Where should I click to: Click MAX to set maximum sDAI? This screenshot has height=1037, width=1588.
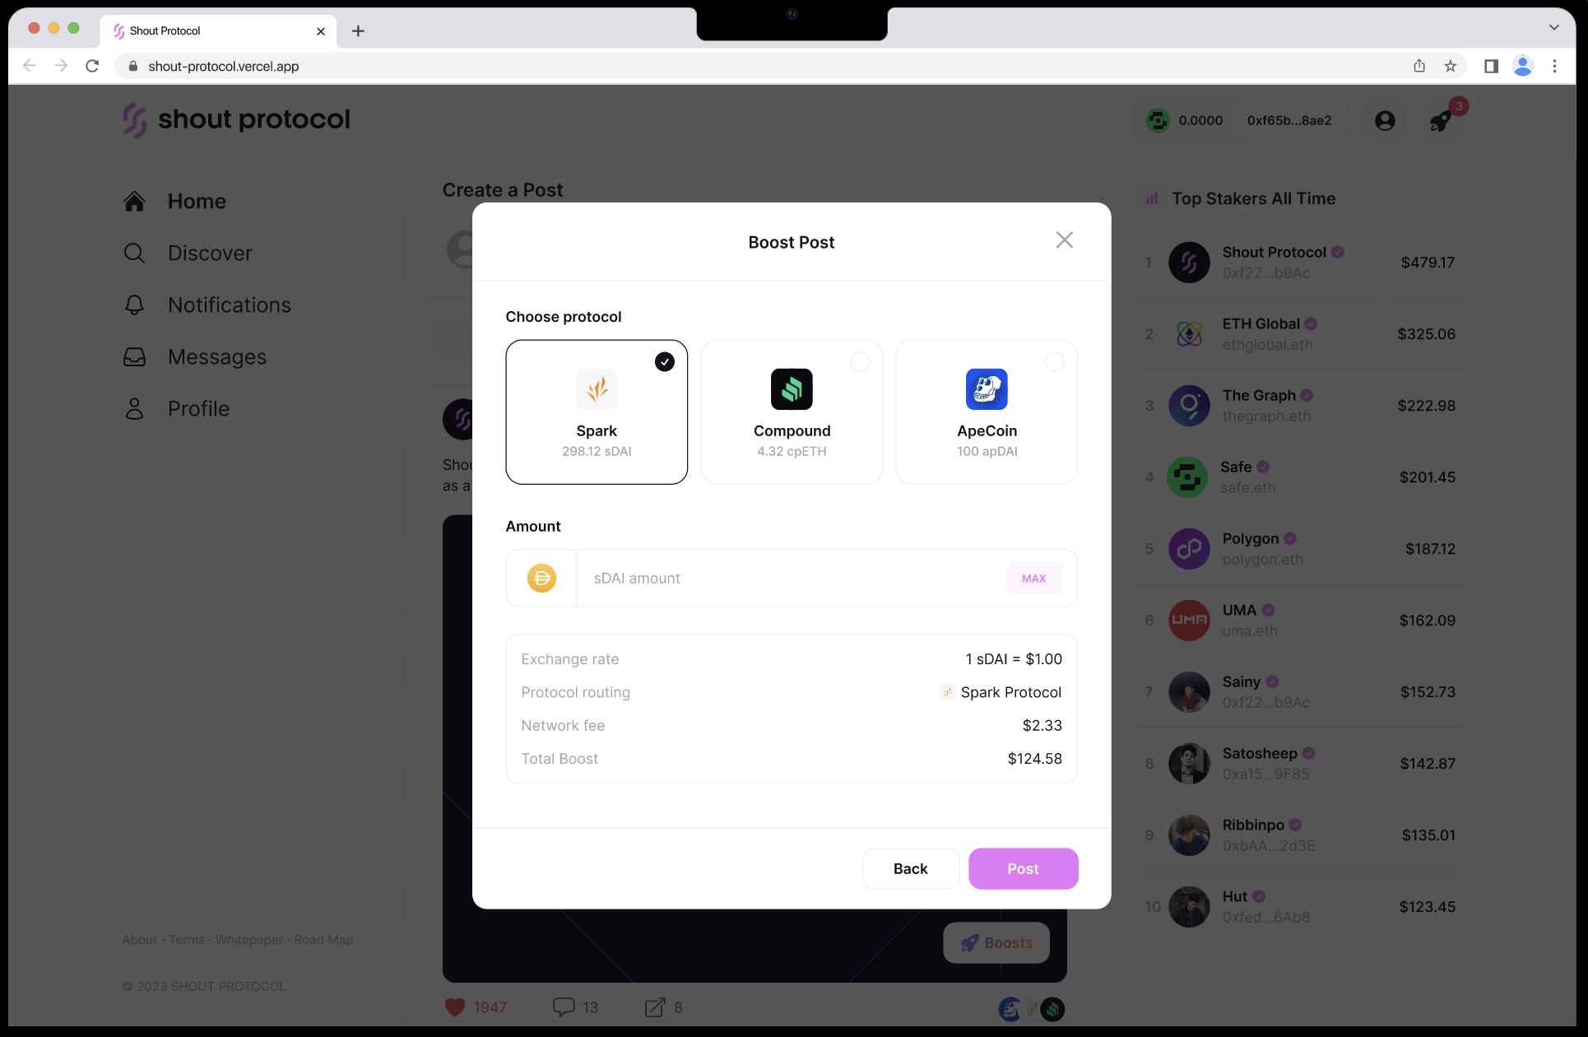pyautogui.click(x=1033, y=578)
